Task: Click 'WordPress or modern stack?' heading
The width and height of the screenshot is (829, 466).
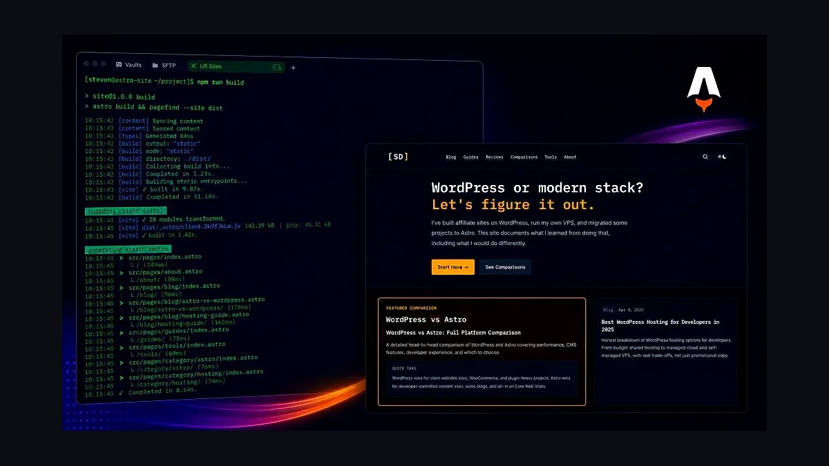Action: tap(537, 188)
